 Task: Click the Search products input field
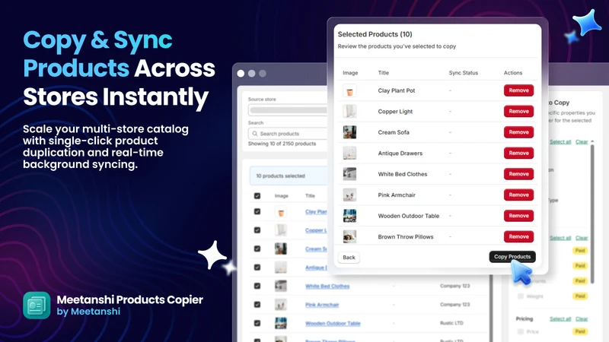288,134
